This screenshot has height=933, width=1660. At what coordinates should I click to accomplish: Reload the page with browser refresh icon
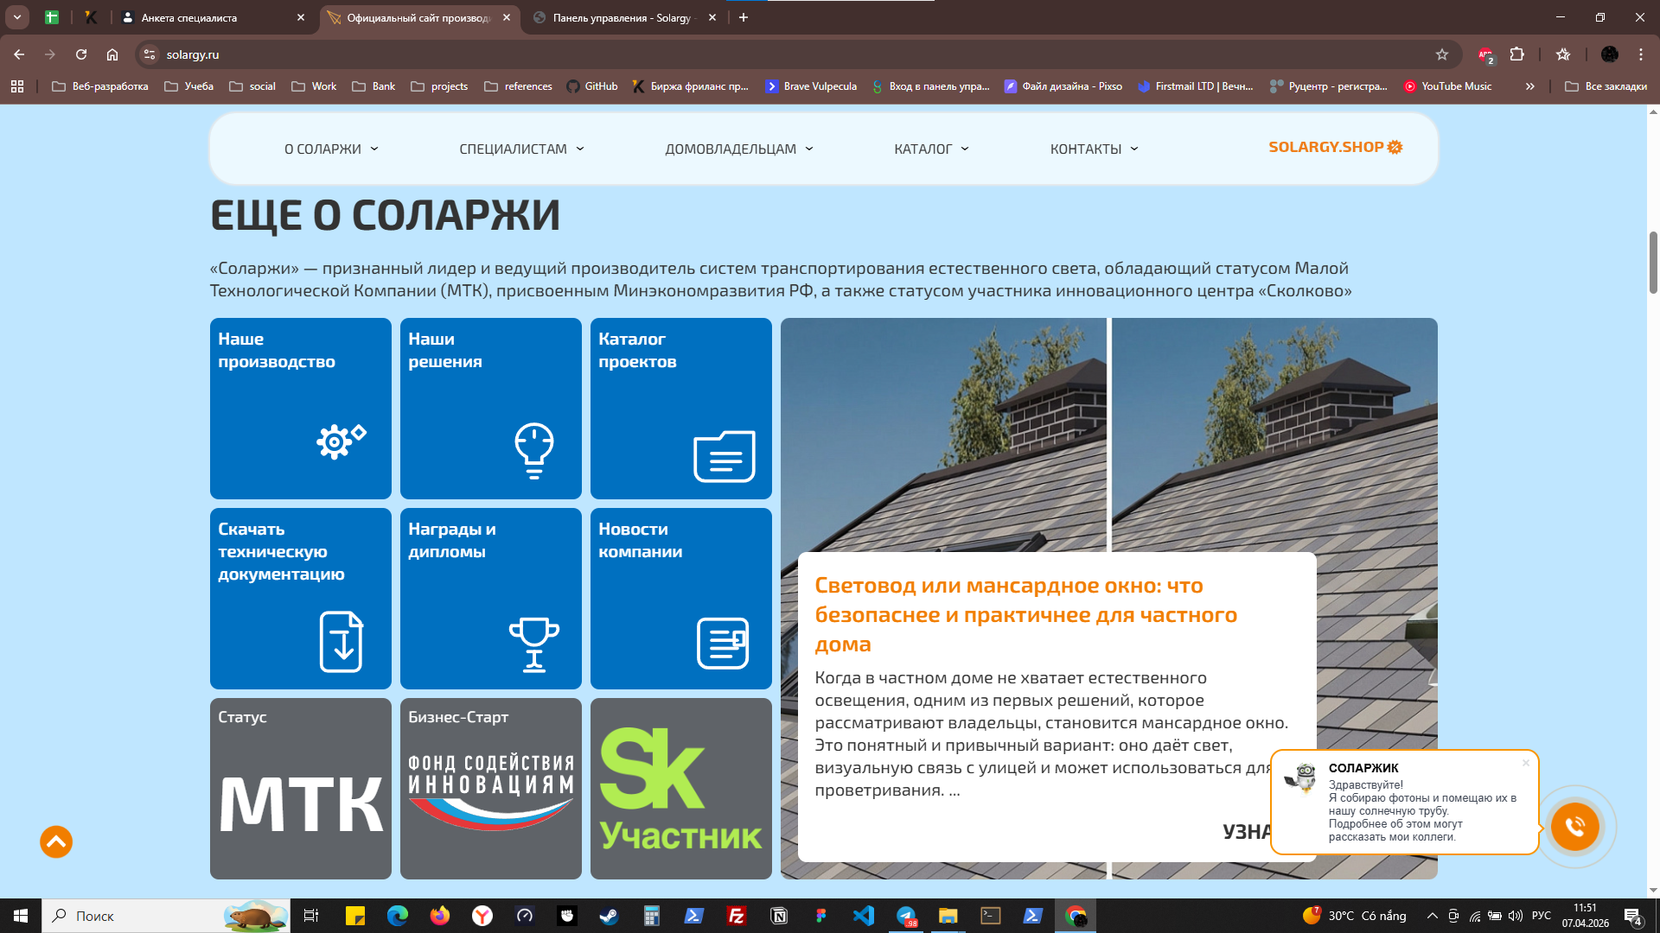pos(81,54)
